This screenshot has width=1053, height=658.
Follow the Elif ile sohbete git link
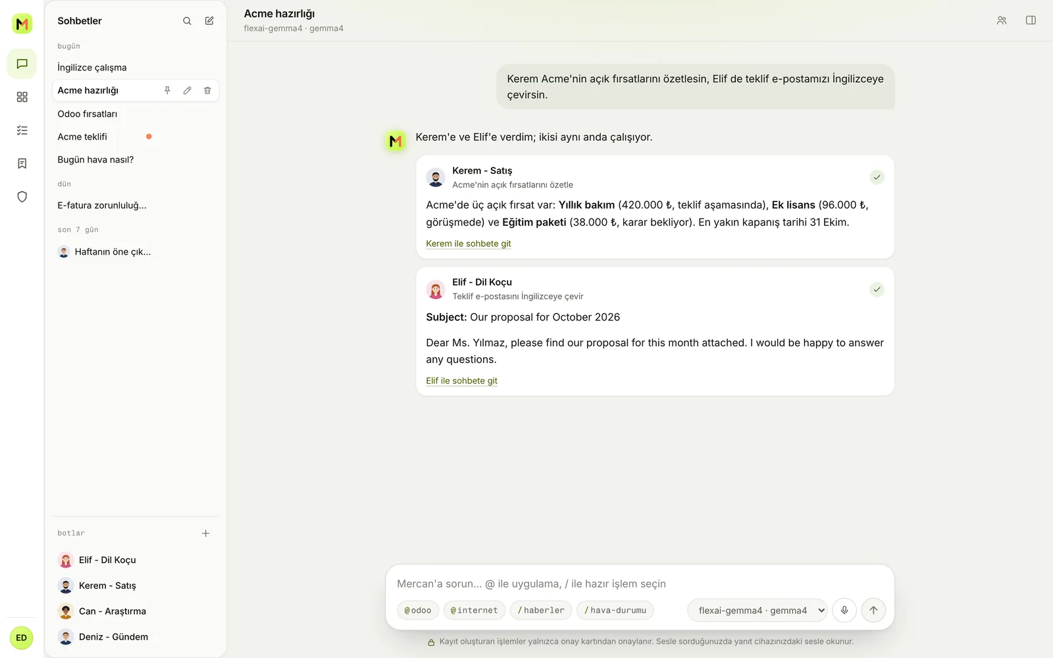461,381
